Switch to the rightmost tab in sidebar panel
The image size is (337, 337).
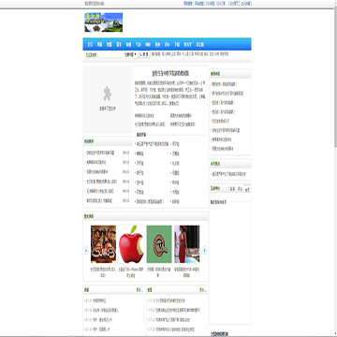point(247,189)
